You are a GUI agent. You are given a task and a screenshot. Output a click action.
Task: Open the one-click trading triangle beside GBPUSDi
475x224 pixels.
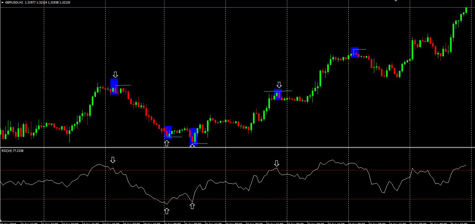3,3
